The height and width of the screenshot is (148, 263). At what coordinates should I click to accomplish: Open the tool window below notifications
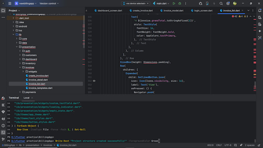coord(260,17)
